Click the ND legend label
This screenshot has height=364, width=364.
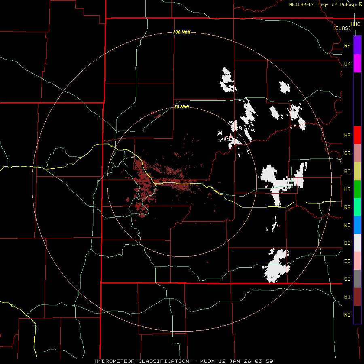pyautogui.click(x=347, y=315)
